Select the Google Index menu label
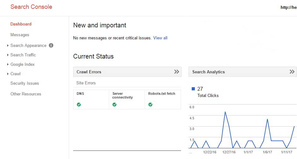 pos(22,64)
